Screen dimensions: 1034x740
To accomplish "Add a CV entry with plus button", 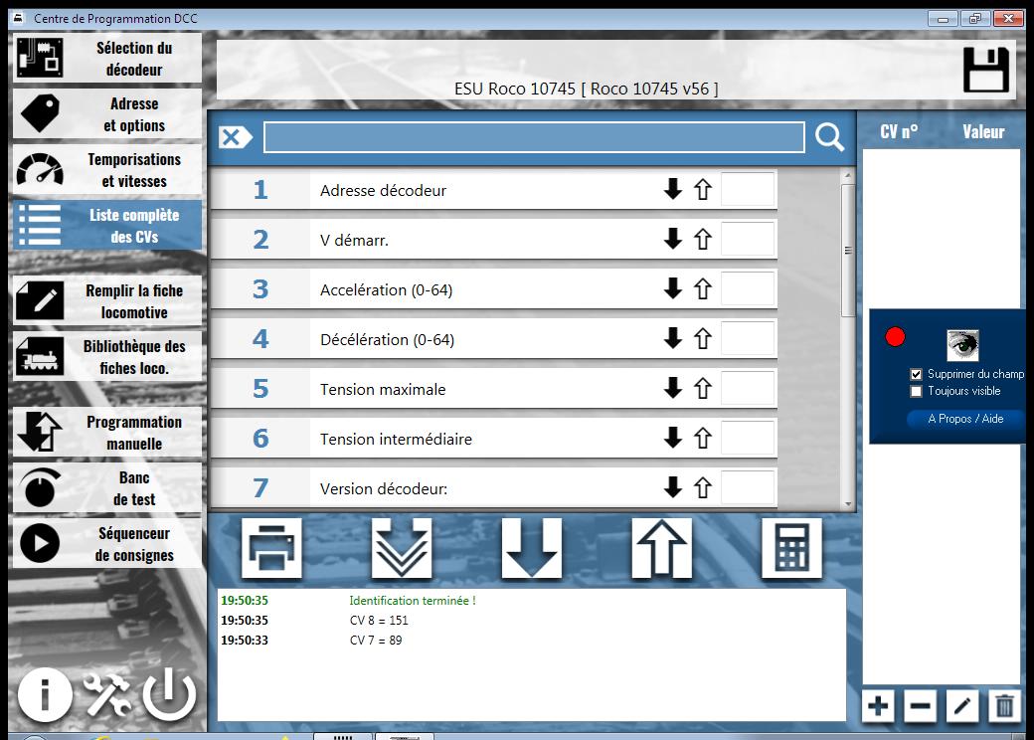I will click(878, 706).
